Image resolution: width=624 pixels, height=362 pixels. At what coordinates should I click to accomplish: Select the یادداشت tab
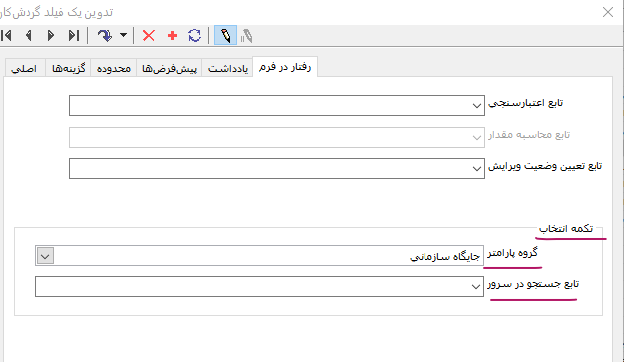click(x=228, y=68)
